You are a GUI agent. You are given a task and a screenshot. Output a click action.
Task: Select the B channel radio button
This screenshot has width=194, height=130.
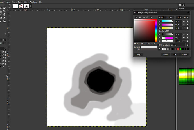(x=159, y=28)
